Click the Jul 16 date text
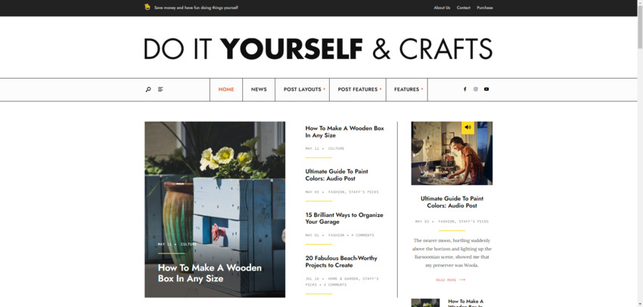The width and height of the screenshot is (643, 307). (x=312, y=279)
